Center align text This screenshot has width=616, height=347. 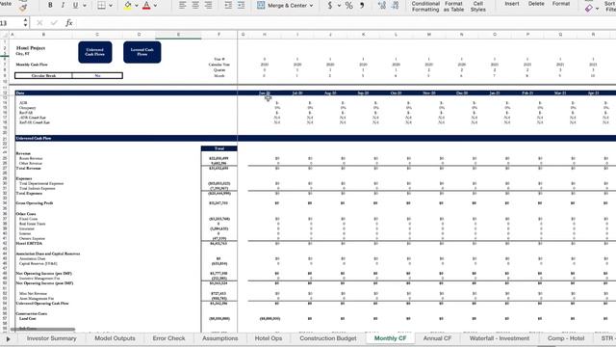195,5
